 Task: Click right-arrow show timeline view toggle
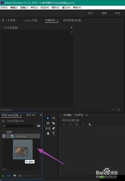[72, 28]
